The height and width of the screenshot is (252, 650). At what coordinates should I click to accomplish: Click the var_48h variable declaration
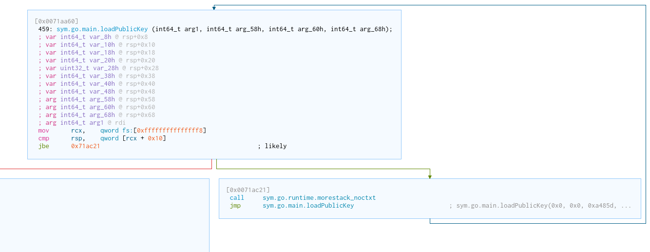pos(96,92)
